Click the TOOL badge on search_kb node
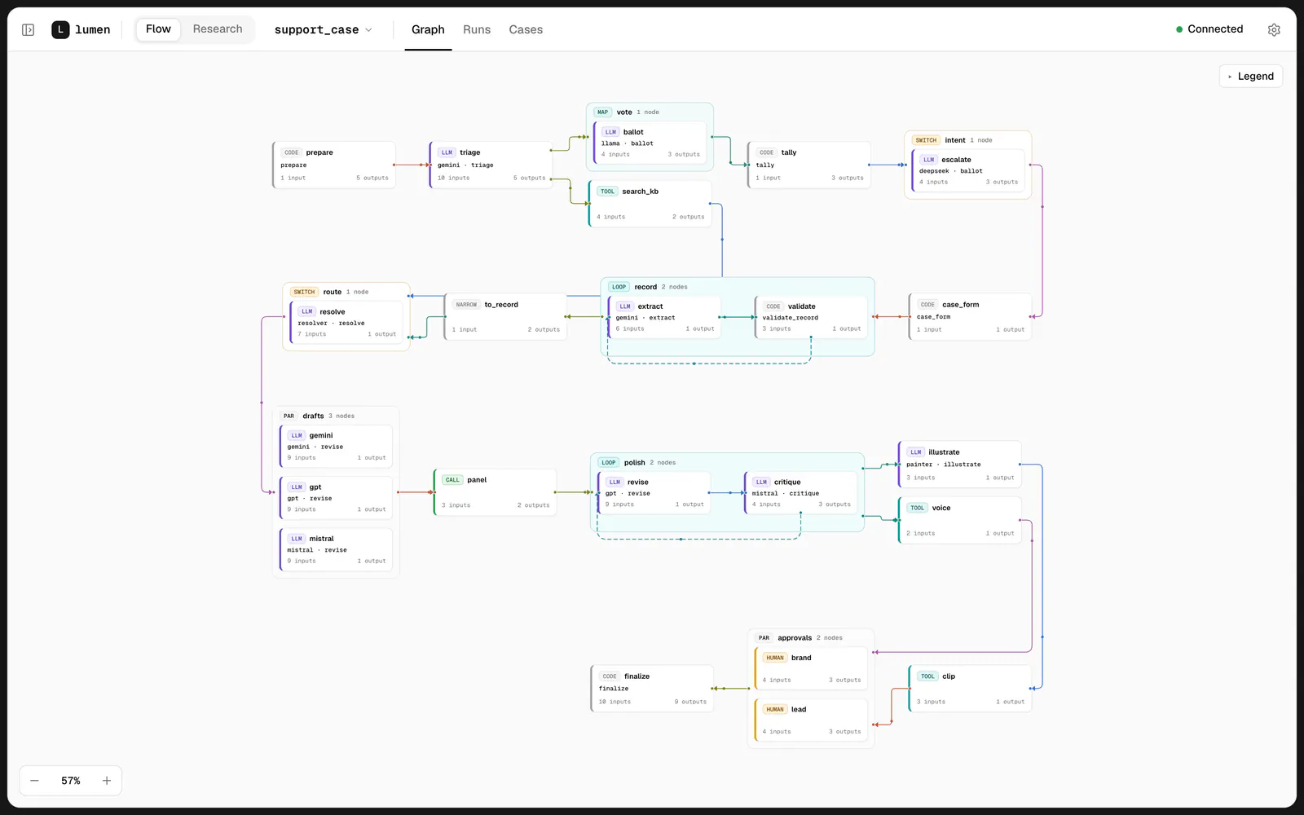 pyautogui.click(x=607, y=192)
